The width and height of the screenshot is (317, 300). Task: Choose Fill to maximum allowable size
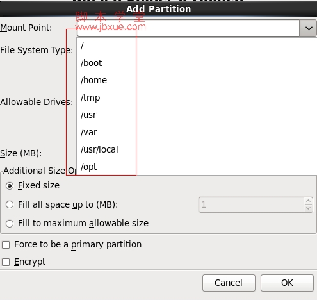(10, 224)
